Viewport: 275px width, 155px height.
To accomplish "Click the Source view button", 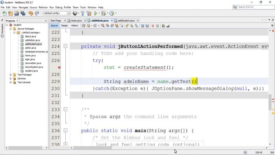I will 54,26.
